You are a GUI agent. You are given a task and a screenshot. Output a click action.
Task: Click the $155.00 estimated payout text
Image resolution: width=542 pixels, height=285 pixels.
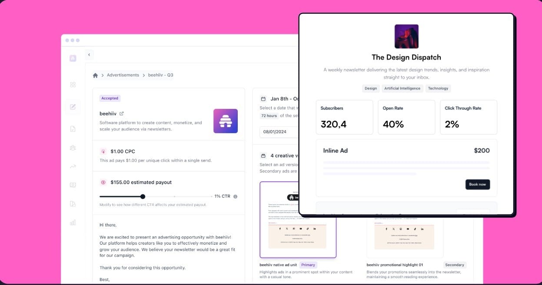click(x=141, y=183)
